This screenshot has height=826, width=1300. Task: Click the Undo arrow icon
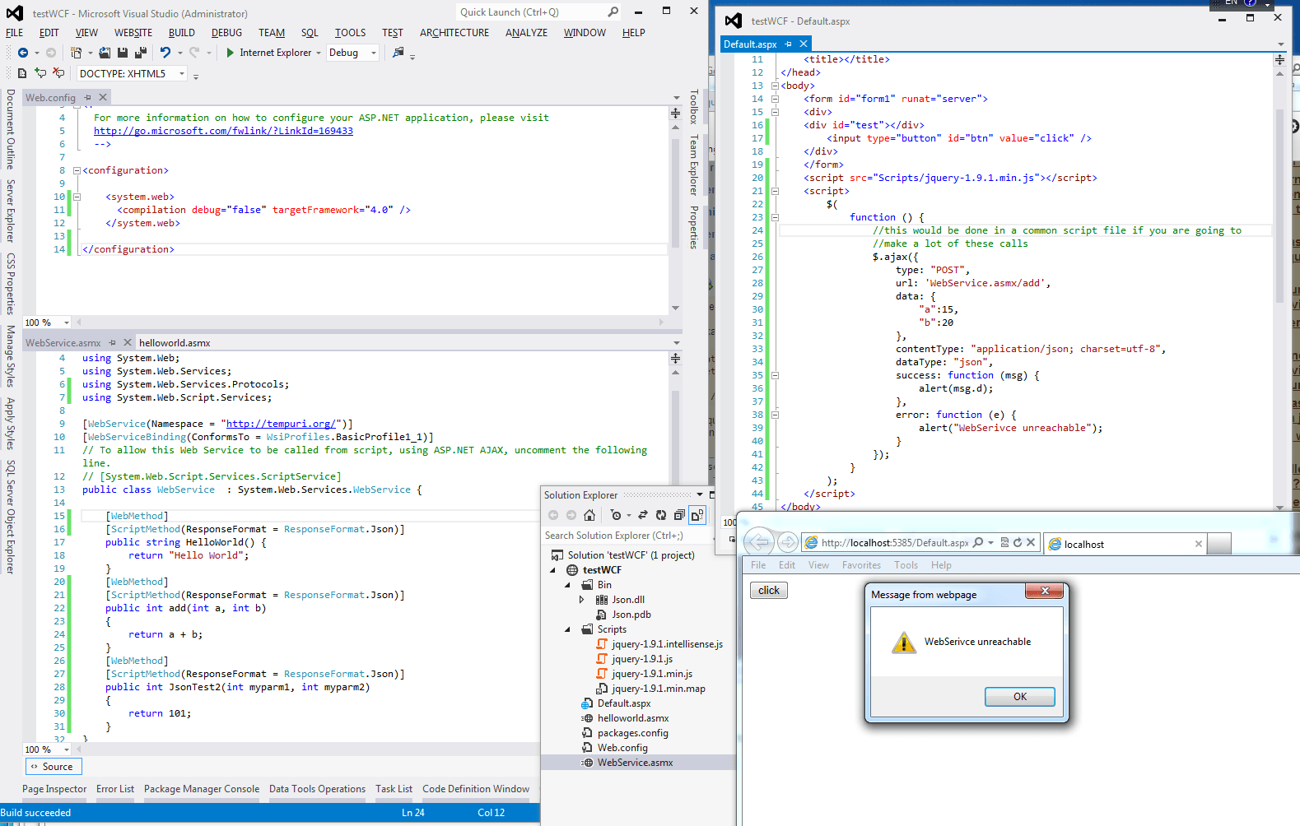click(165, 53)
